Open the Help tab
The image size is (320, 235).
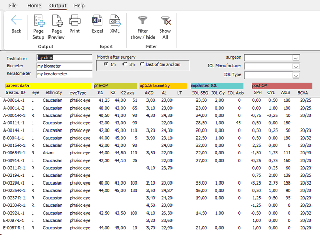(x=79, y=5)
